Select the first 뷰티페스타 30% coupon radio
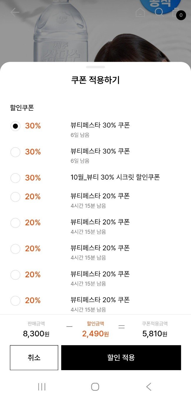The height and width of the screenshot is (399, 191). 15,126
